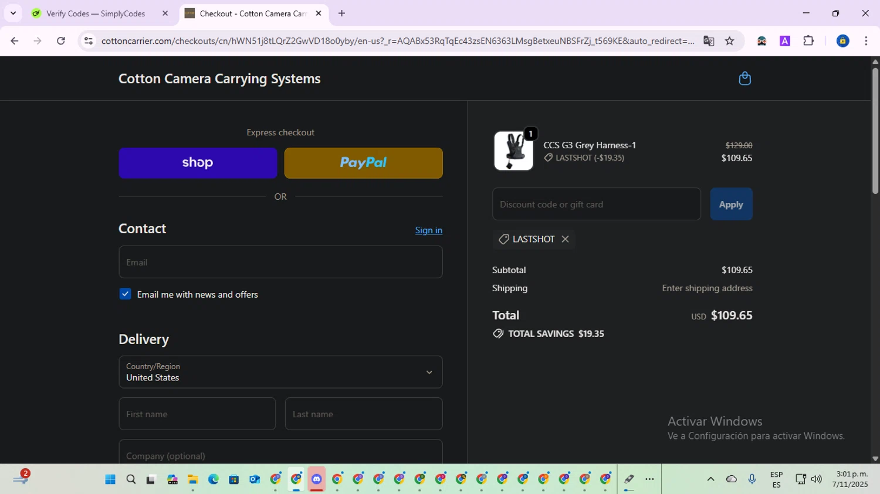The width and height of the screenshot is (880, 494).
Task: Close the Checkout tab
Action: (319, 13)
